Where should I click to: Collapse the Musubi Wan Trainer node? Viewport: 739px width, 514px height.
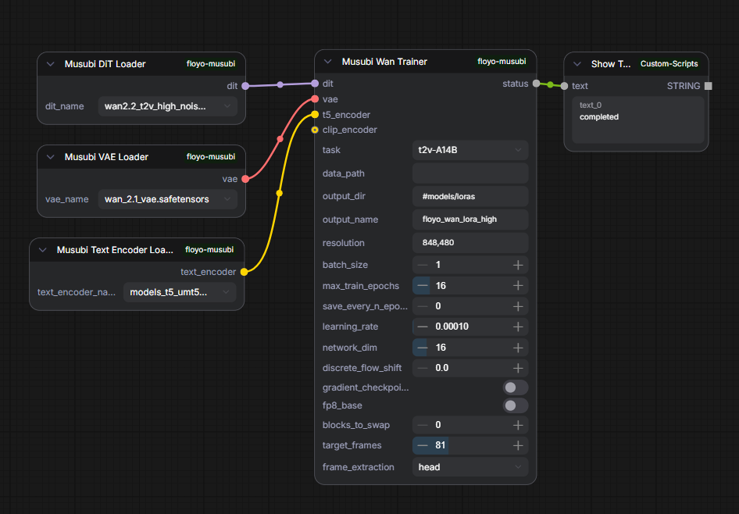(x=328, y=62)
